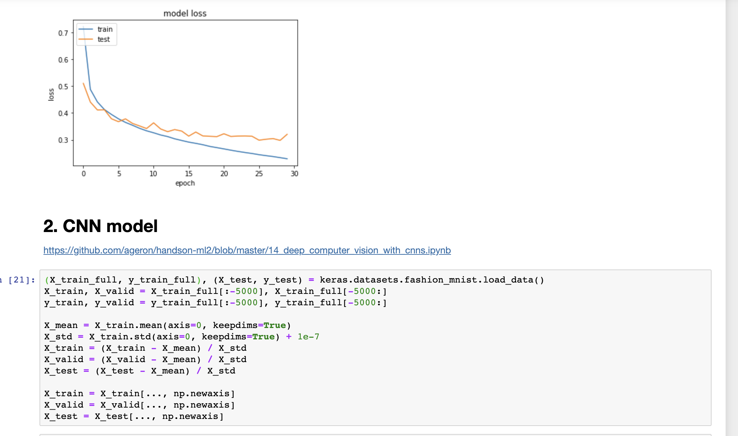Image resolution: width=738 pixels, height=436 pixels.
Task: Select the keras.datasets.fashion_mnist.load_data line
Action: coord(295,280)
